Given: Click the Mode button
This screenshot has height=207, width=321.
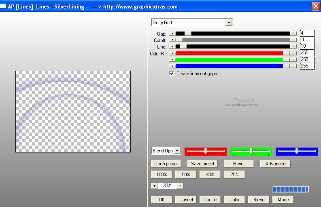Looking at the screenshot, I should (283, 200).
